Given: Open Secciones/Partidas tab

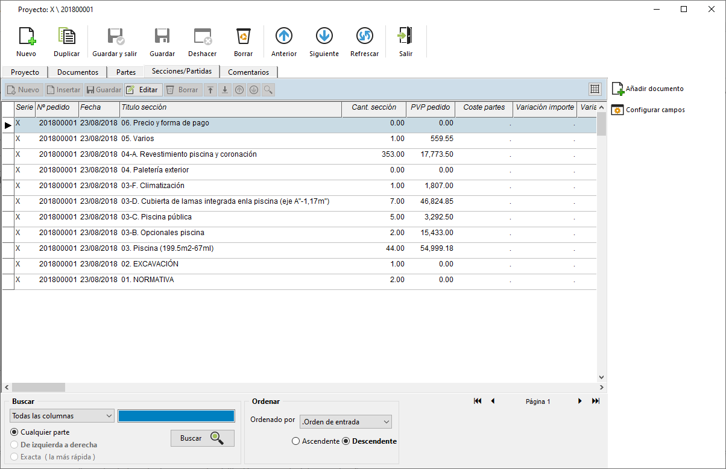Looking at the screenshot, I should tap(182, 71).
